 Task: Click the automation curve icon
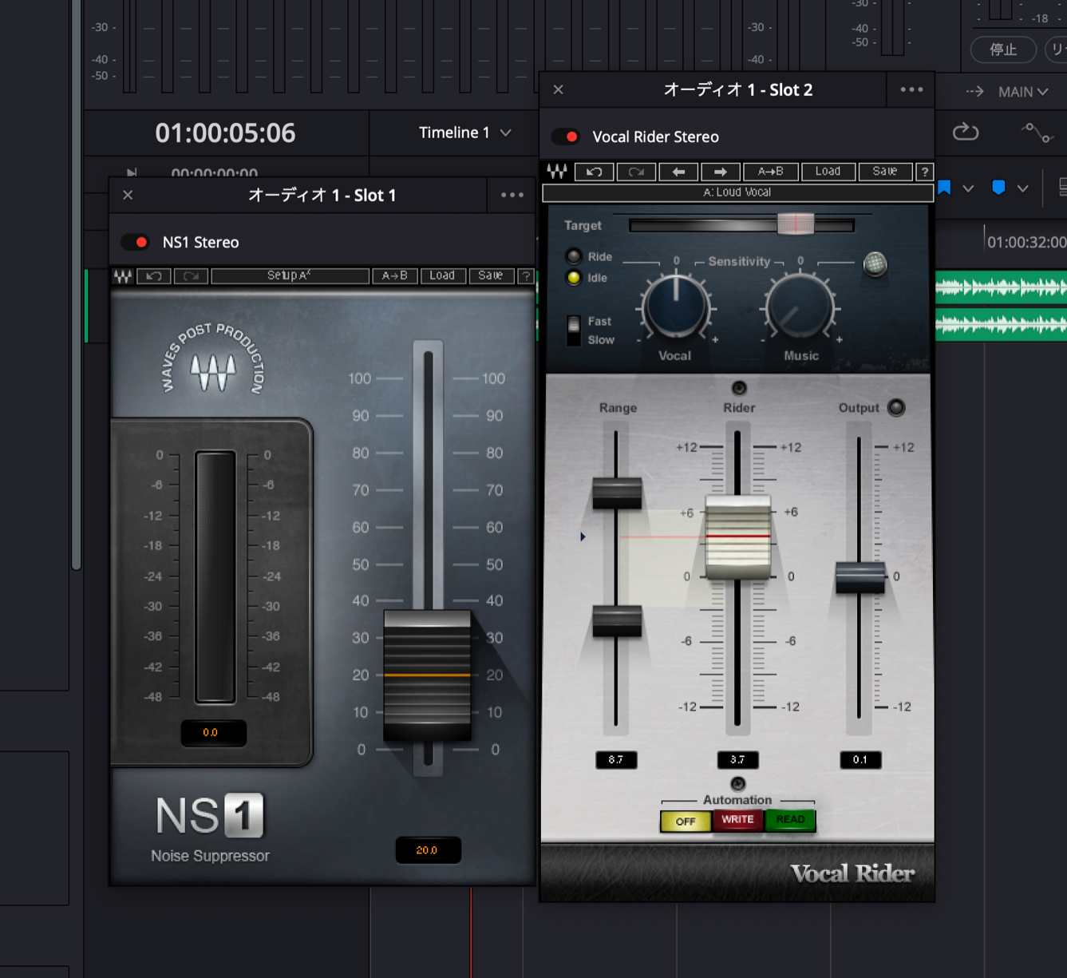1037,133
